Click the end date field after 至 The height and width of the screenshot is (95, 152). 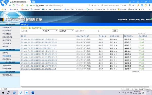[x=105, y=31]
